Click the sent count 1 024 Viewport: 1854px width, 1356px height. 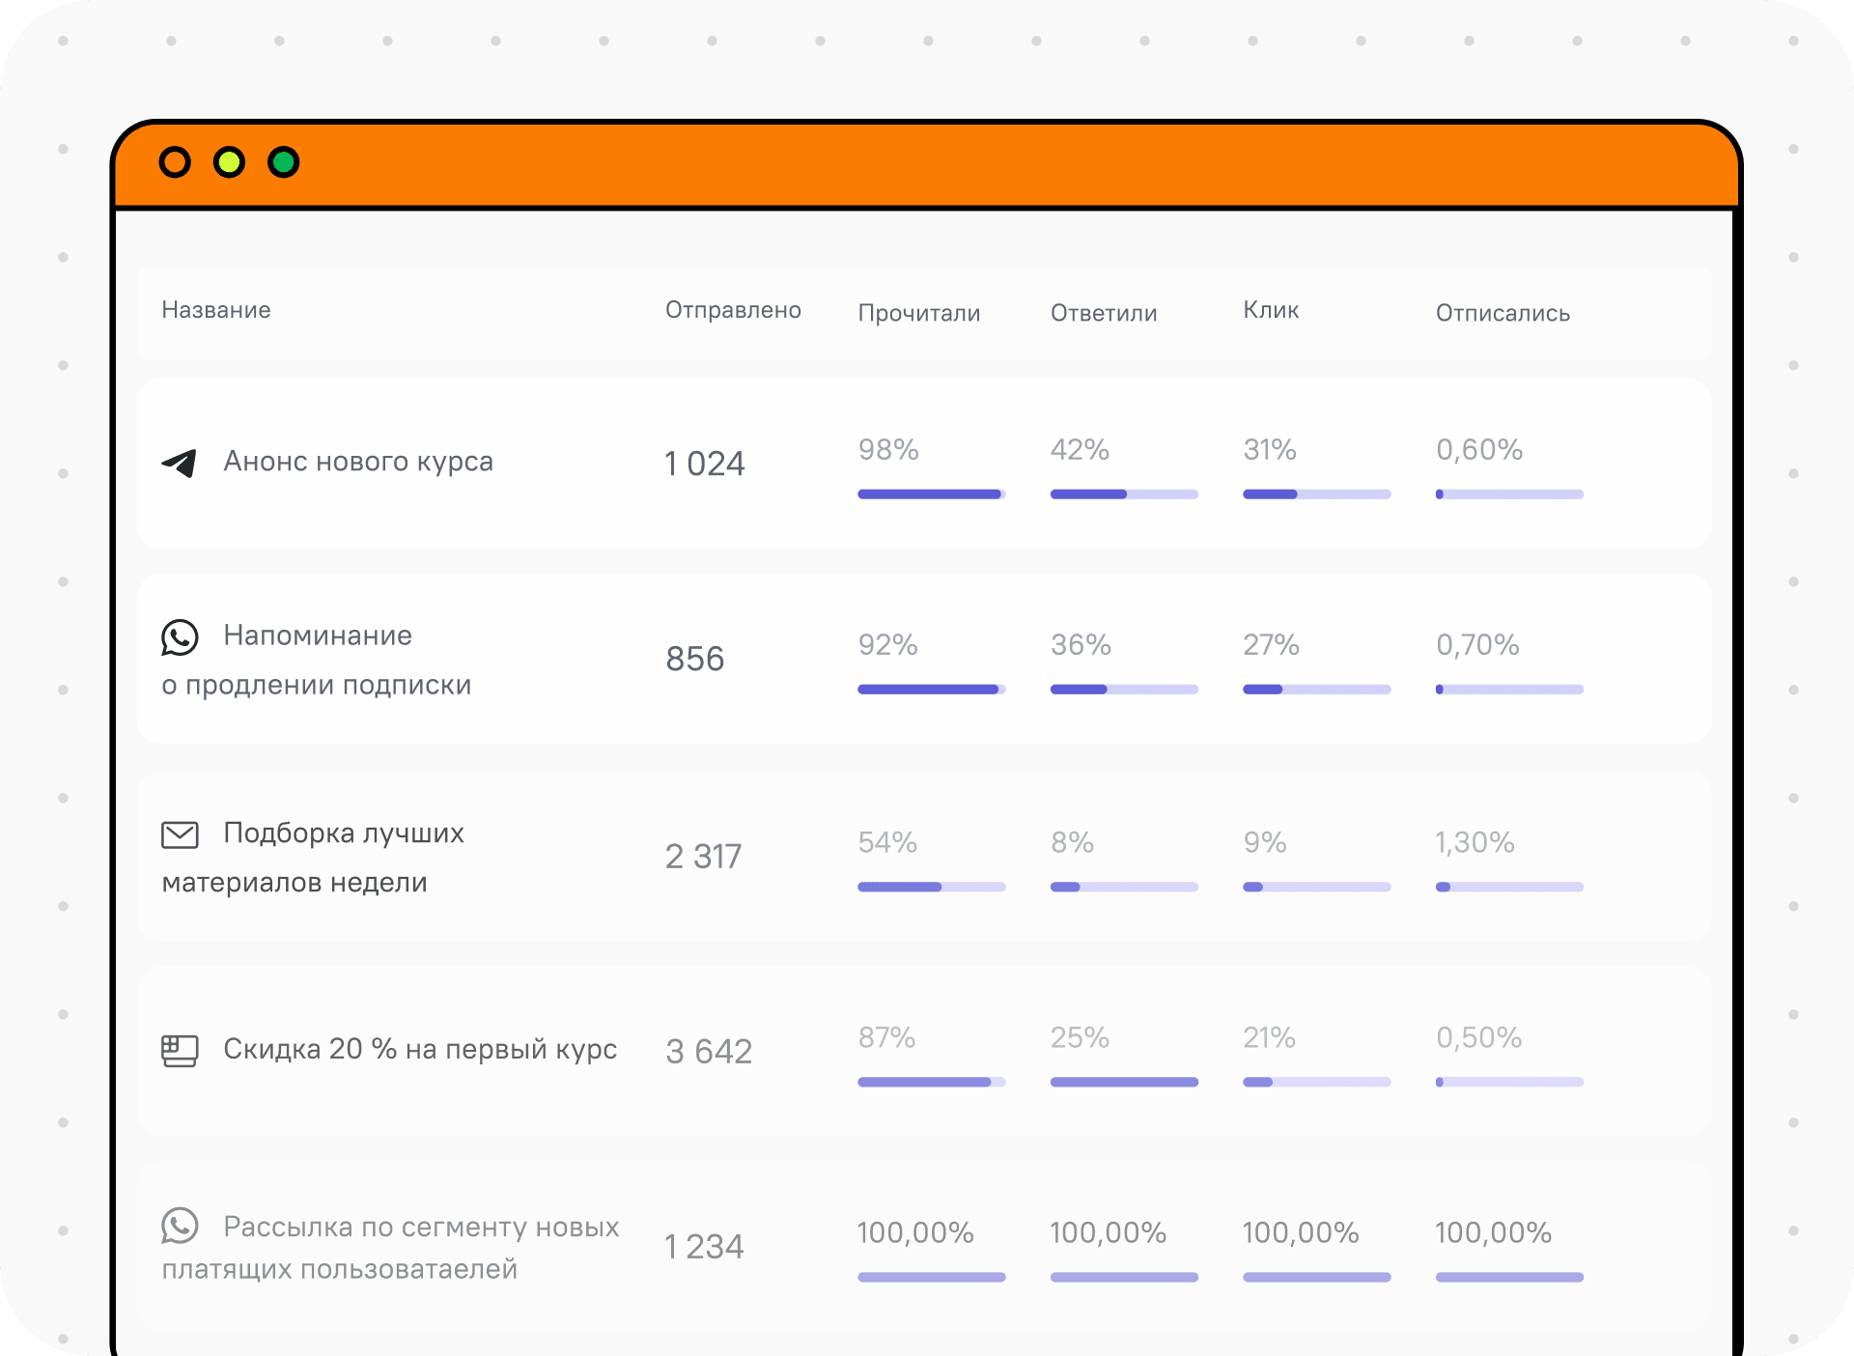pyautogui.click(x=705, y=465)
